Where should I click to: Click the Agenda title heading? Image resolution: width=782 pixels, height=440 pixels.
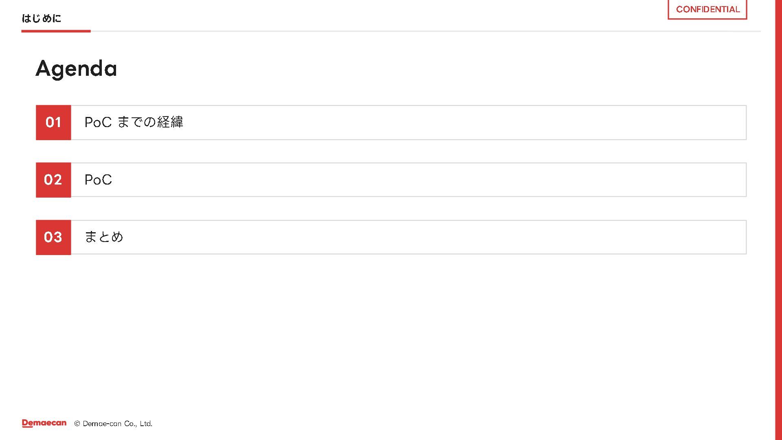pyautogui.click(x=76, y=68)
